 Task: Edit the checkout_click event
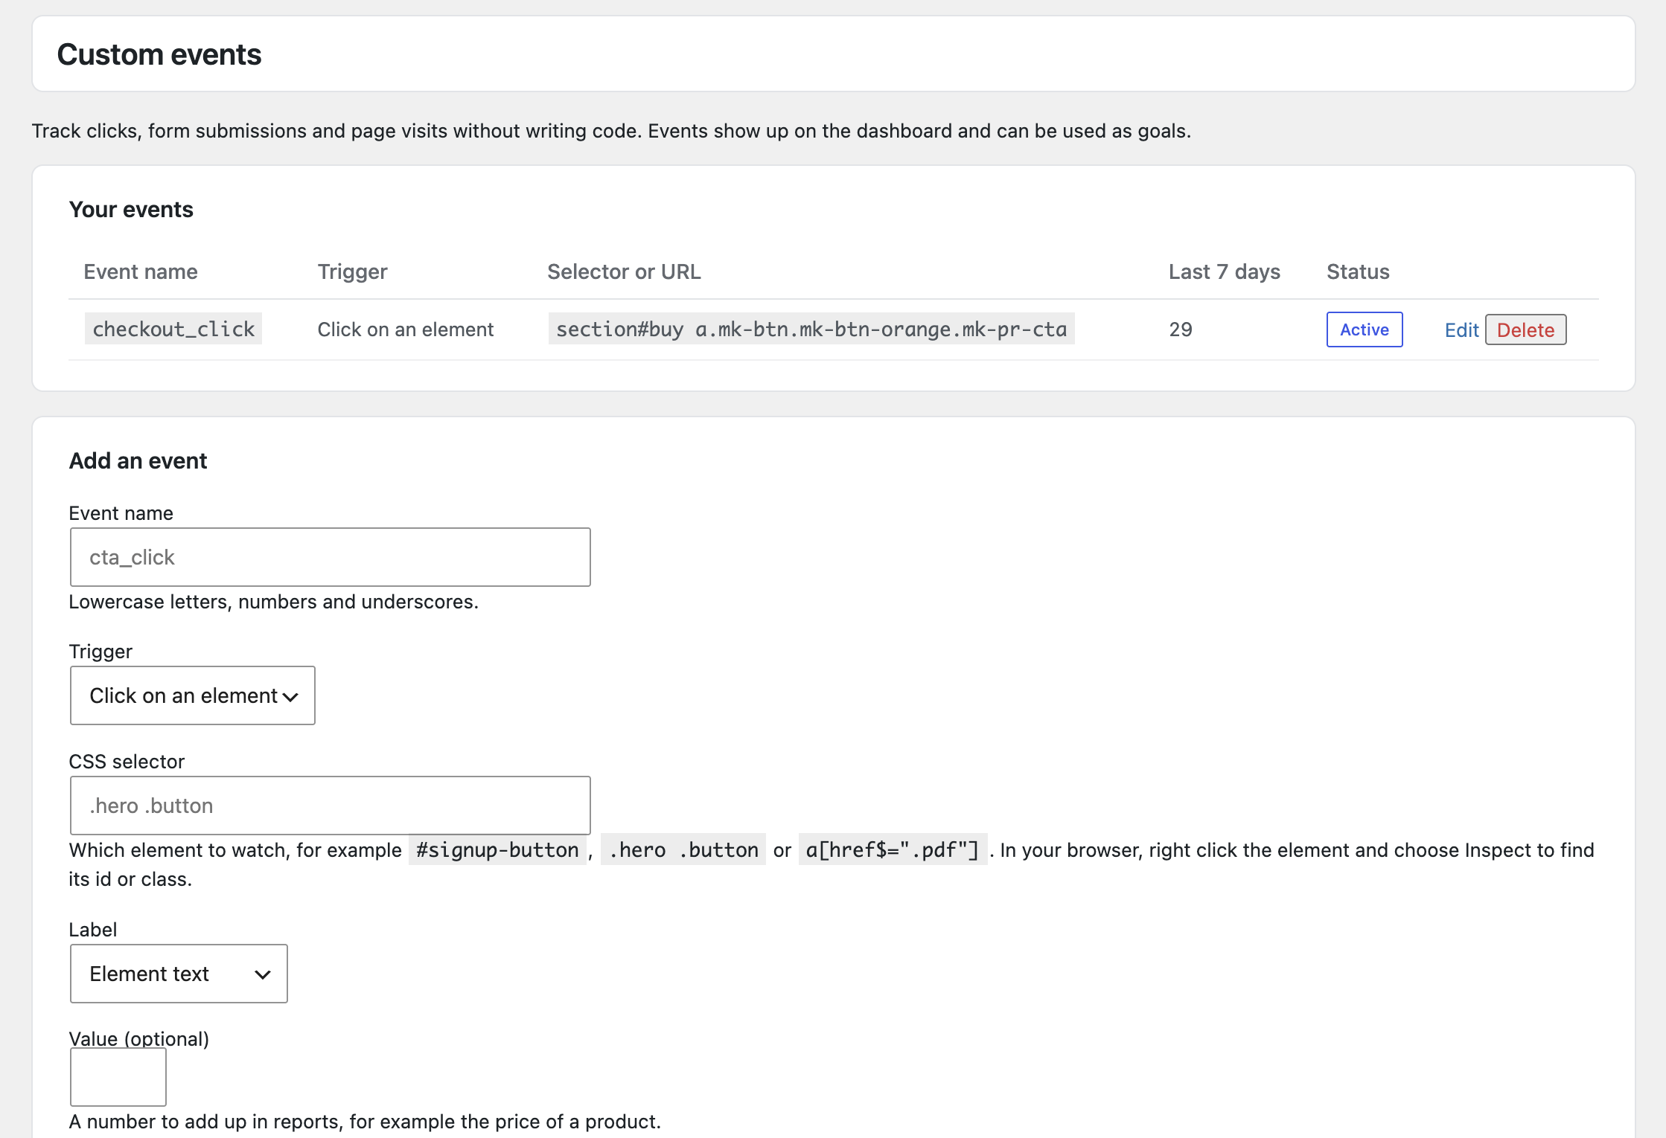tap(1461, 330)
